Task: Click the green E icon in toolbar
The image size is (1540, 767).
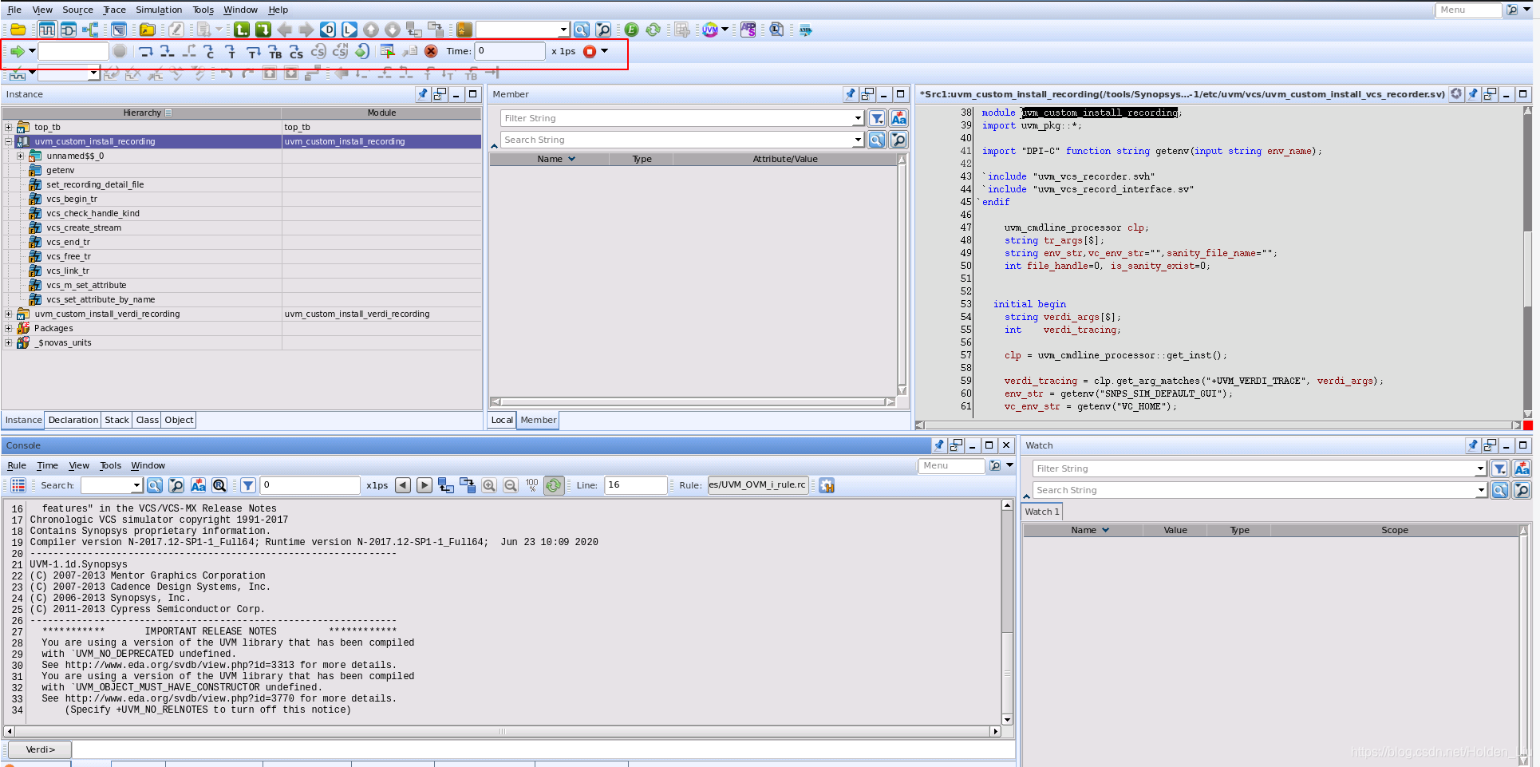Action: coord(631,30)
